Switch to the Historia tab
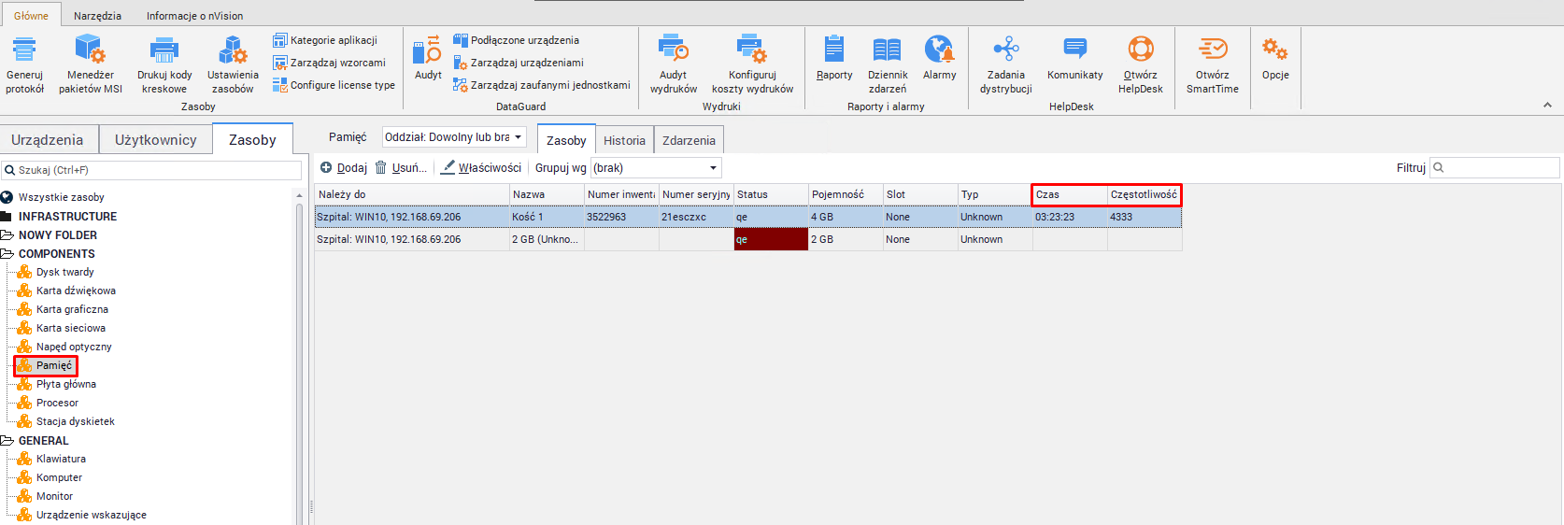 pyautogui.click(x=624, y=140)
